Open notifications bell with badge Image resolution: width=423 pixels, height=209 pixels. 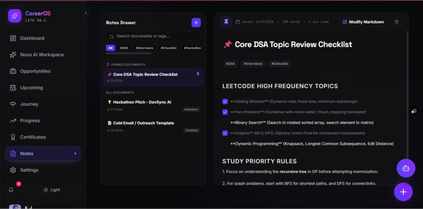[12, 190]
